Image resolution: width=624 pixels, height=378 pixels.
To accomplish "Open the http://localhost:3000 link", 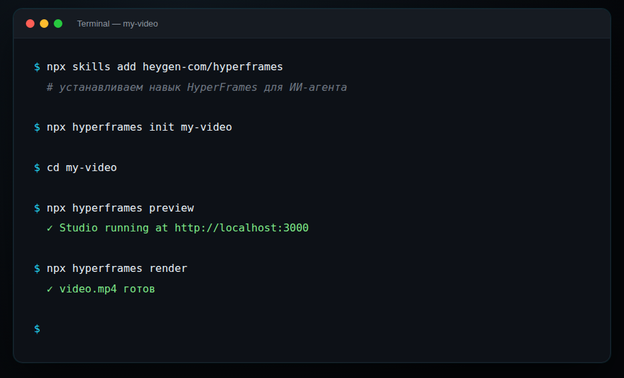I will tap(242, 227).
